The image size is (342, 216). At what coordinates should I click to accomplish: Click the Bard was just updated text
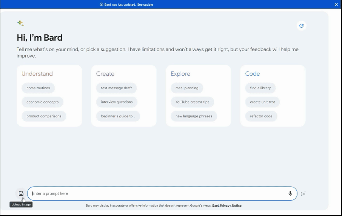120,5
